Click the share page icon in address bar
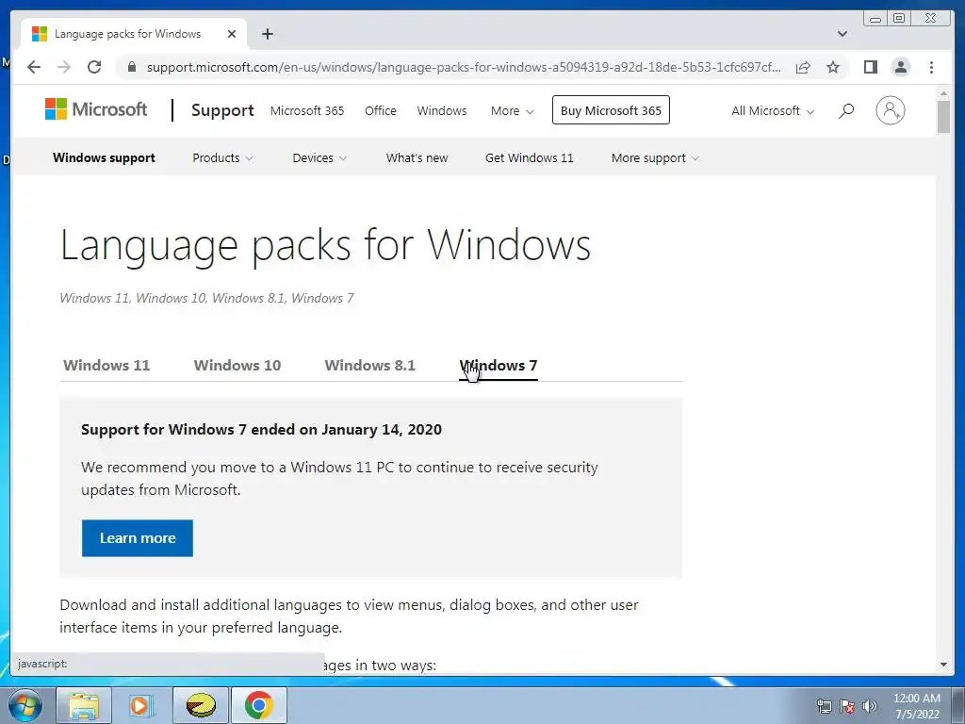Screen dimensions: 965x724 point(803,67)
